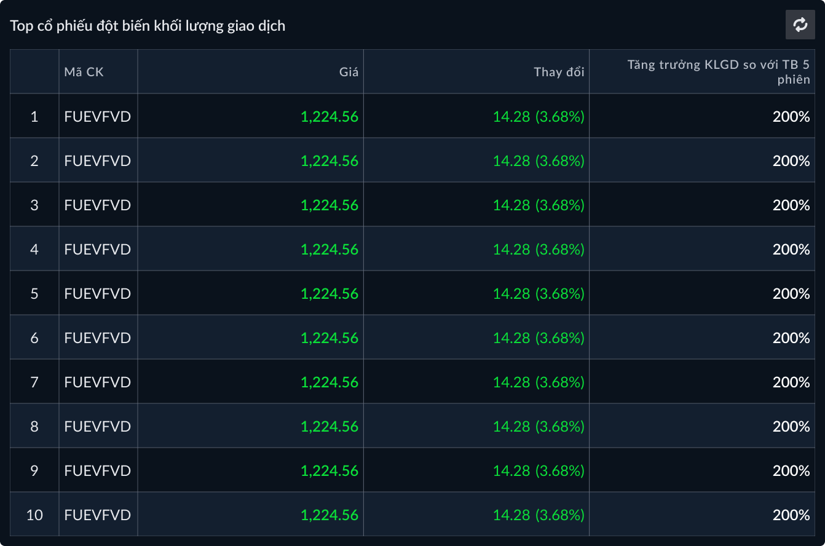Sort by the Mã CK column header
Viewport: 825px width, 546px height.
84,72
